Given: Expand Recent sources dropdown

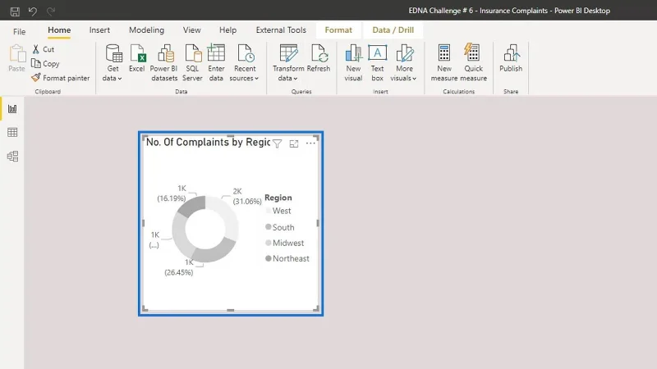Looking at the screenshot, I should (x=245, y=62).
